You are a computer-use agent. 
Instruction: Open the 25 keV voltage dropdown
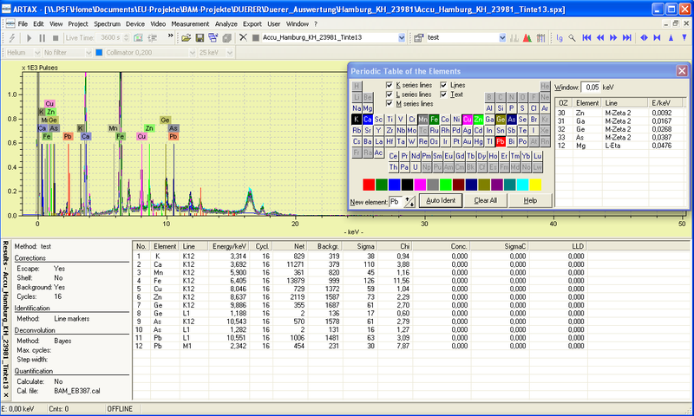(230, 53)
